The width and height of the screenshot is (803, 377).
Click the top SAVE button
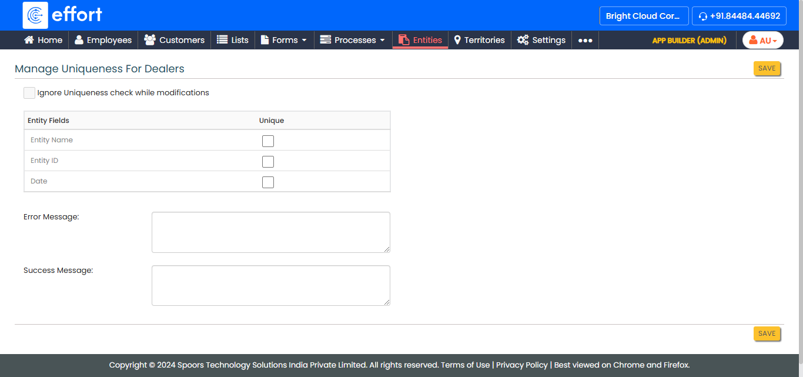[767, 68]
